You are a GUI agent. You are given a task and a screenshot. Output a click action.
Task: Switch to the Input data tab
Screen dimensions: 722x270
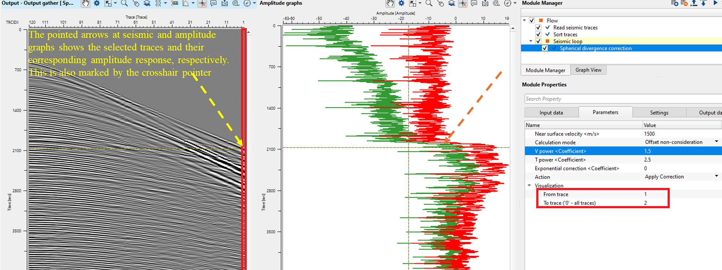[551, 112]
